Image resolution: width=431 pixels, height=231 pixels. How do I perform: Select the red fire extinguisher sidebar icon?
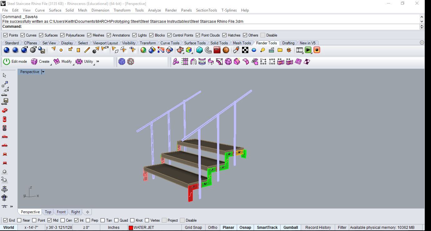4,119
